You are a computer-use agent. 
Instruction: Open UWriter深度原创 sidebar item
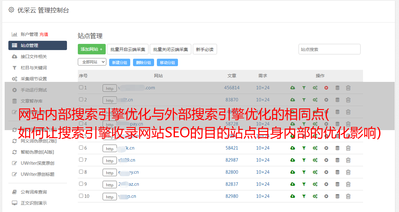click(x=38, y=163)
